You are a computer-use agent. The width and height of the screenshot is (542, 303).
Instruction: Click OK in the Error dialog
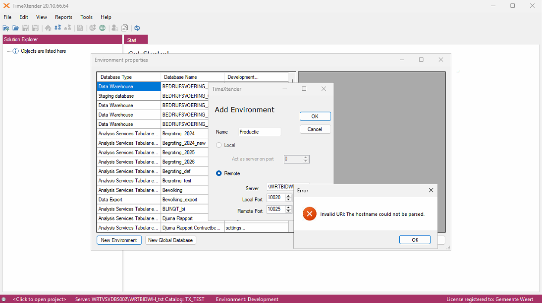[x=415, y=240]
